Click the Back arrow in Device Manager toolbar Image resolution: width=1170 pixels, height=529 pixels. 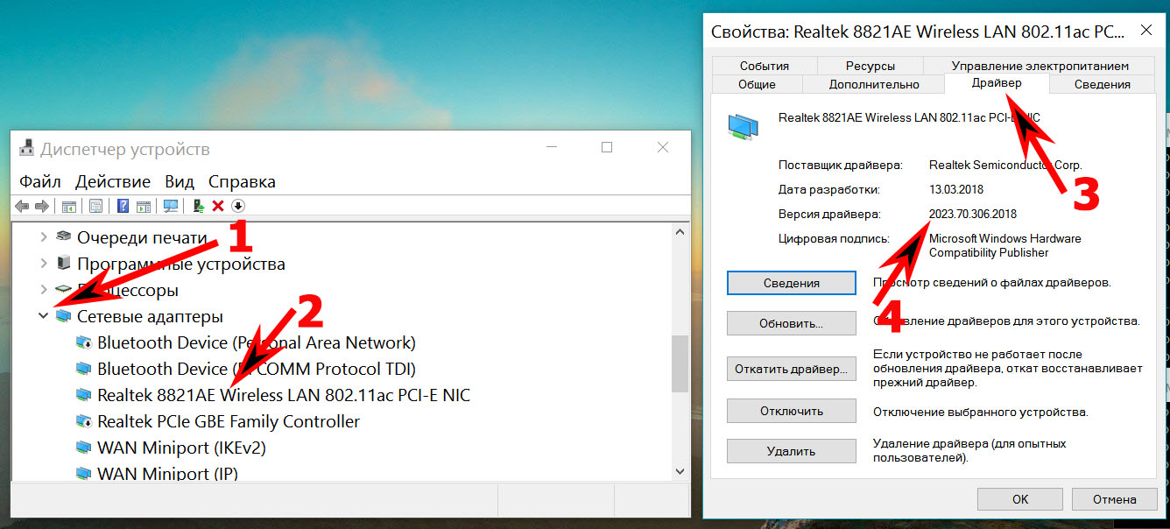tap(22, 206)
